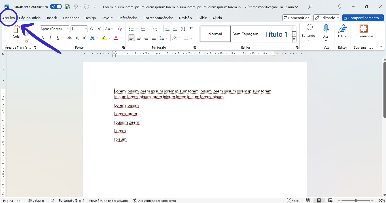Toggle italic I formatting button
The width and height of the screenshot is (386, 203).
(50, 38)
